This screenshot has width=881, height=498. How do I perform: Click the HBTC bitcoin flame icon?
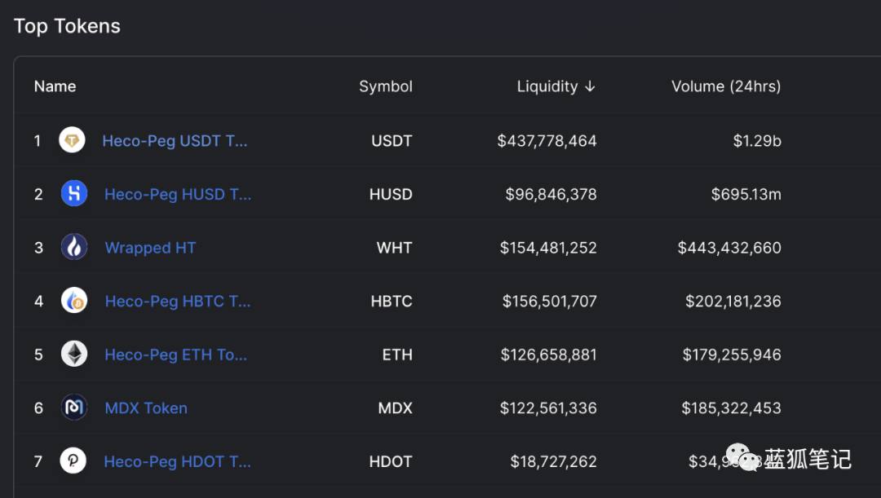click(74, 301)
